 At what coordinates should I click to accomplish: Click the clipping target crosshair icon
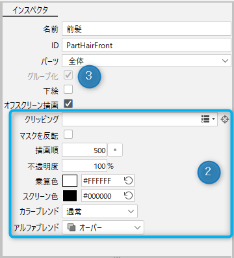pos(225,119)
